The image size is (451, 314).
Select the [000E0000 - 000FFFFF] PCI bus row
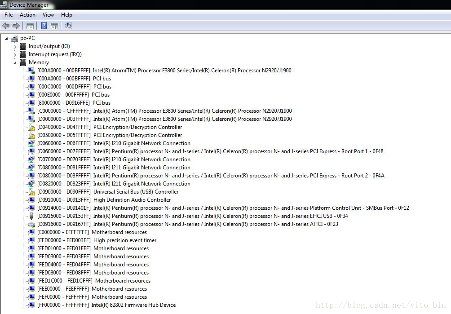coord(73,95)
